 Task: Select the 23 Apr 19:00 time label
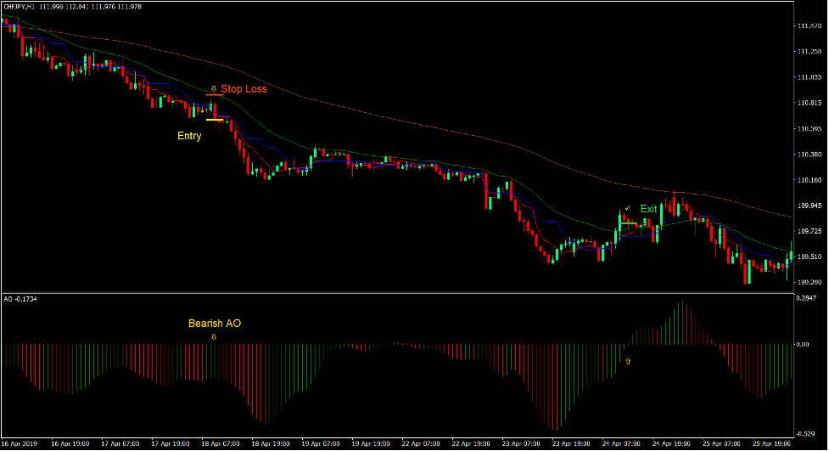coord(571,443)
